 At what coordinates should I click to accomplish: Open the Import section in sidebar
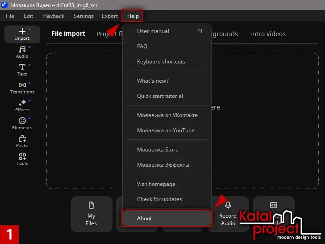click(x=22, y=34)
